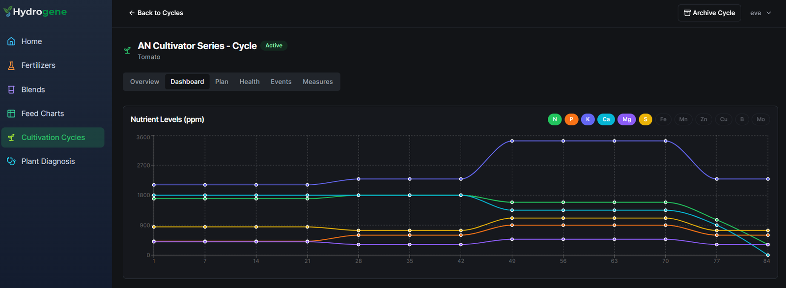Click the Fertilizers flask icon
786x288 pixels.
click(x=11, y=65)
